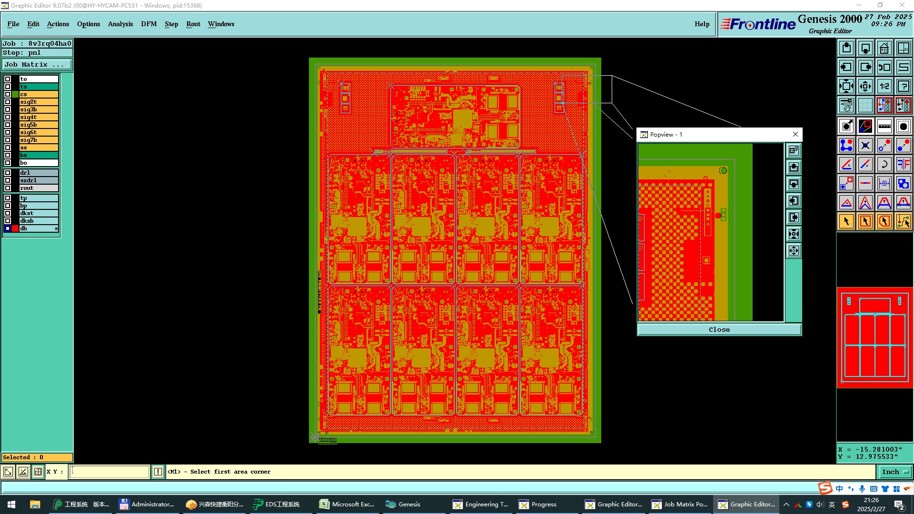The width and height of the screenshot is (914, 514).
Task: Select the ruler measurement tool
Action: (884, 126)
